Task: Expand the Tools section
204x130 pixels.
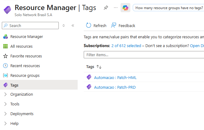Action: 15,104
